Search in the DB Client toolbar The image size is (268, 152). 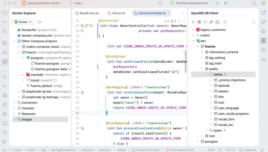[225, 22]
